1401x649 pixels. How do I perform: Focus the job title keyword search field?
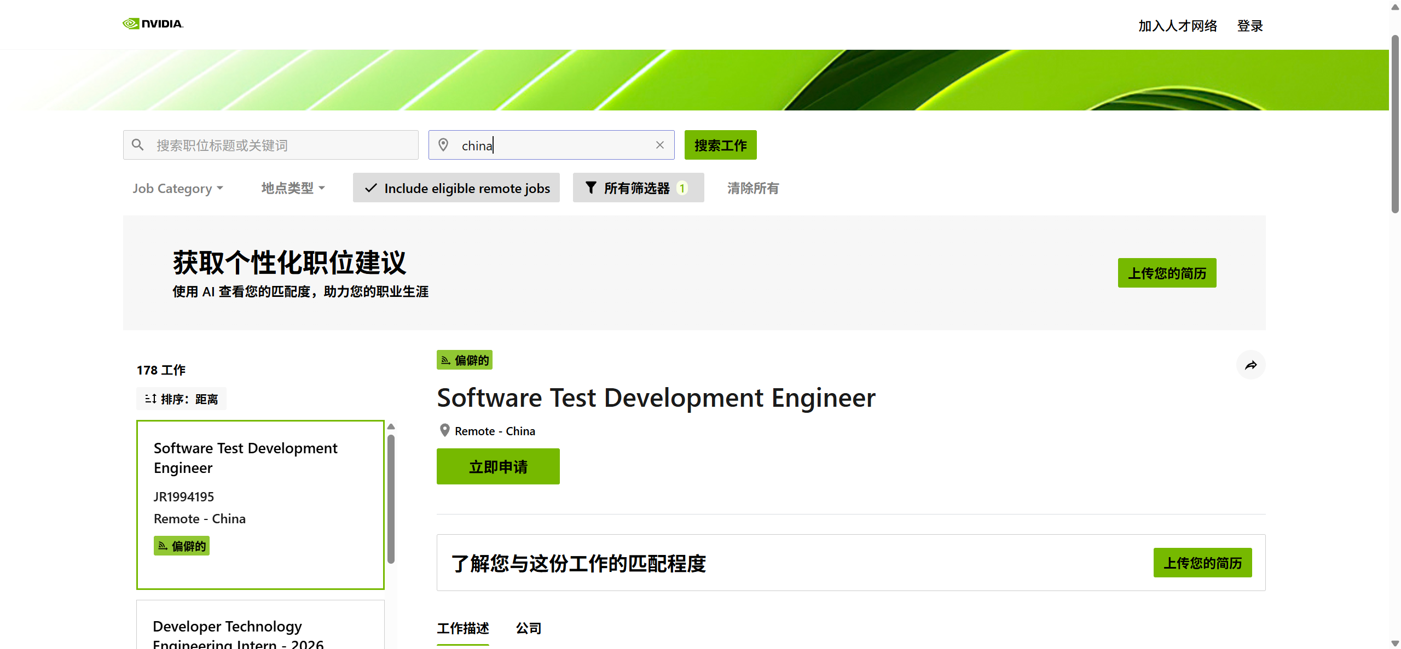pos(282,145)
